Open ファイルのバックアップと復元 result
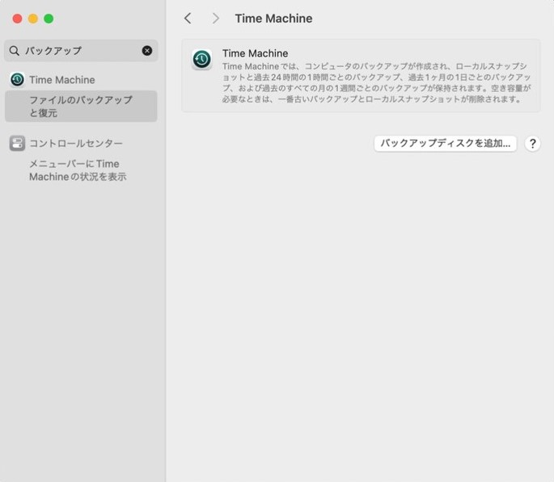The height and width of the screenshot is (482, 554). point(81,107)
